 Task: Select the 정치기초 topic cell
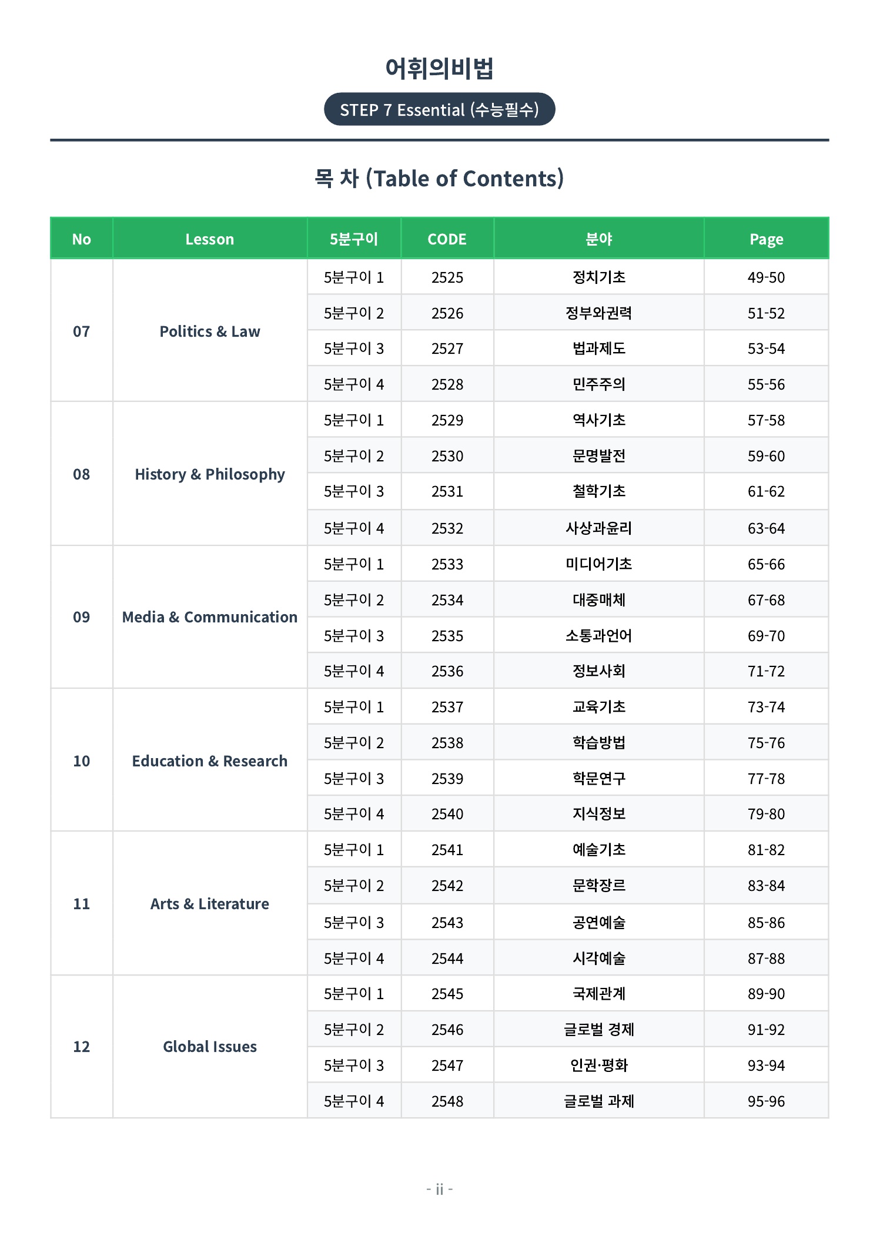coord(599,277)
